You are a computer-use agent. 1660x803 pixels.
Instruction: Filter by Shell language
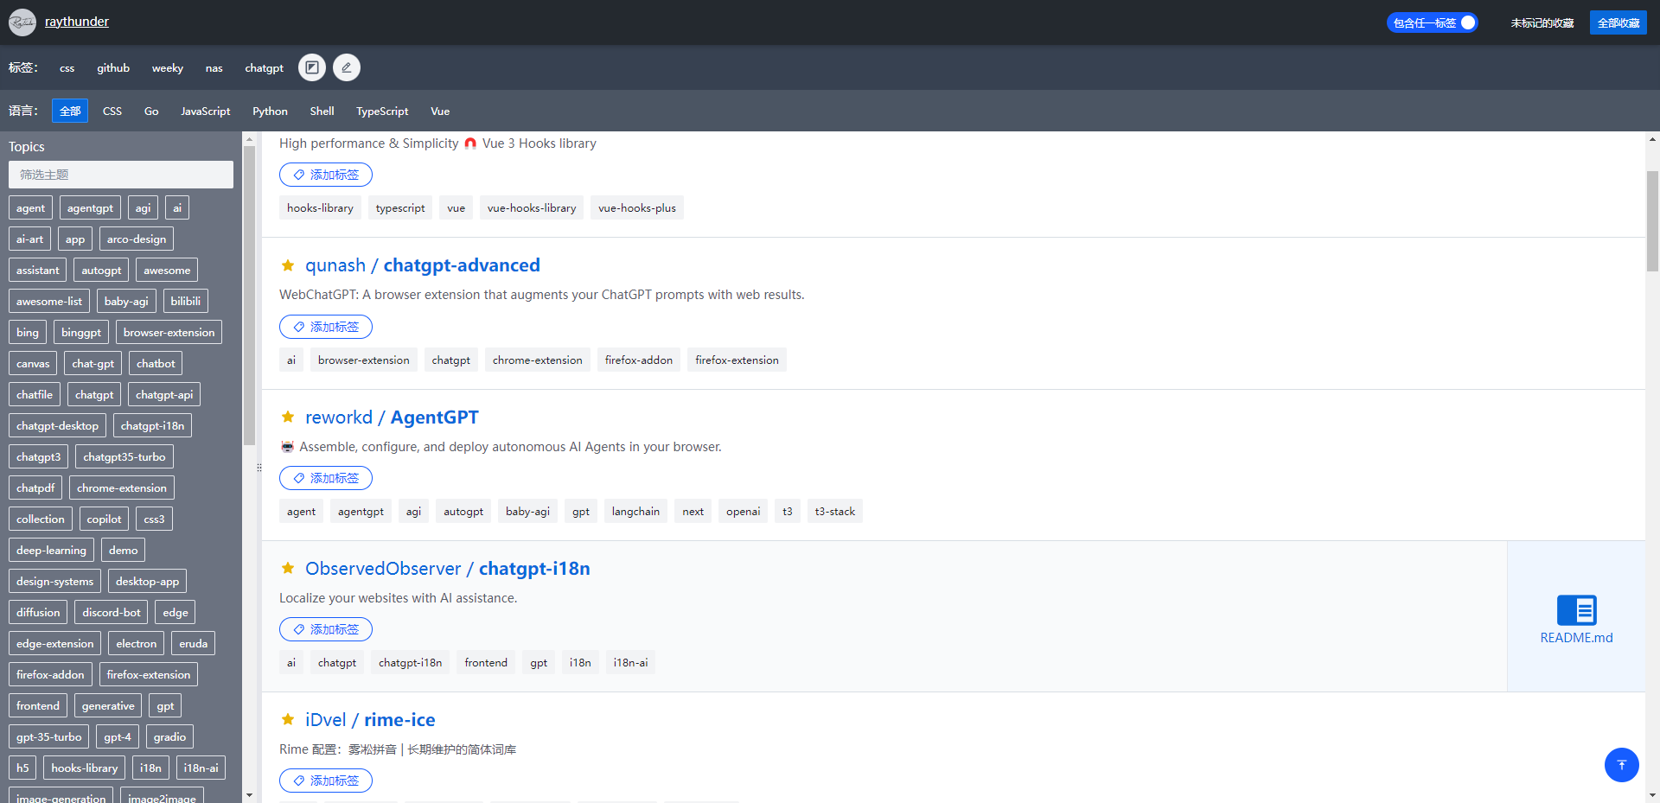point(322,111)
